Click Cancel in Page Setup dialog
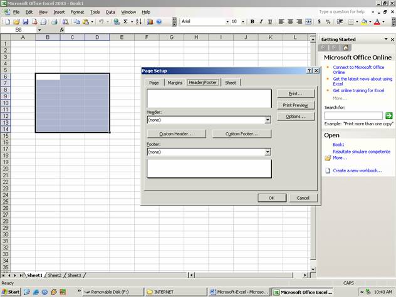Image resolution: width=396 pixels, height=297 pixels. [303, 198]
